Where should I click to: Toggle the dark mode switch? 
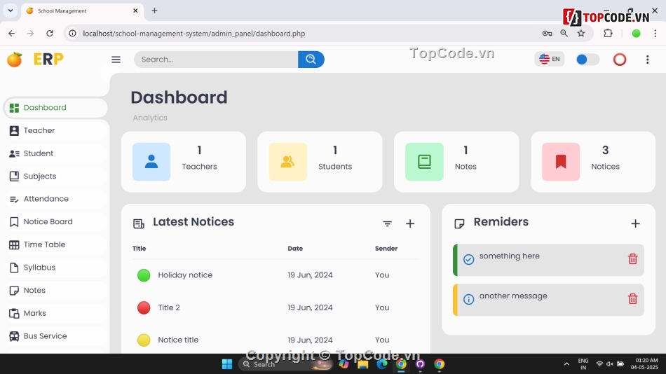pyautogui.click(x=587, y=60)
